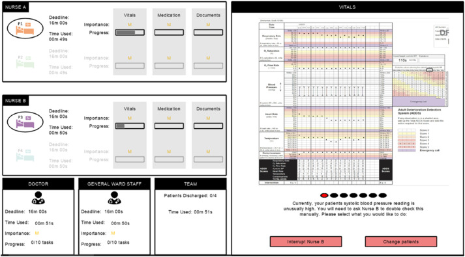This screenshot has height=257, width=465.
Task: Select the faded teal P4 patient bed icon
Action: pos(25,155)
